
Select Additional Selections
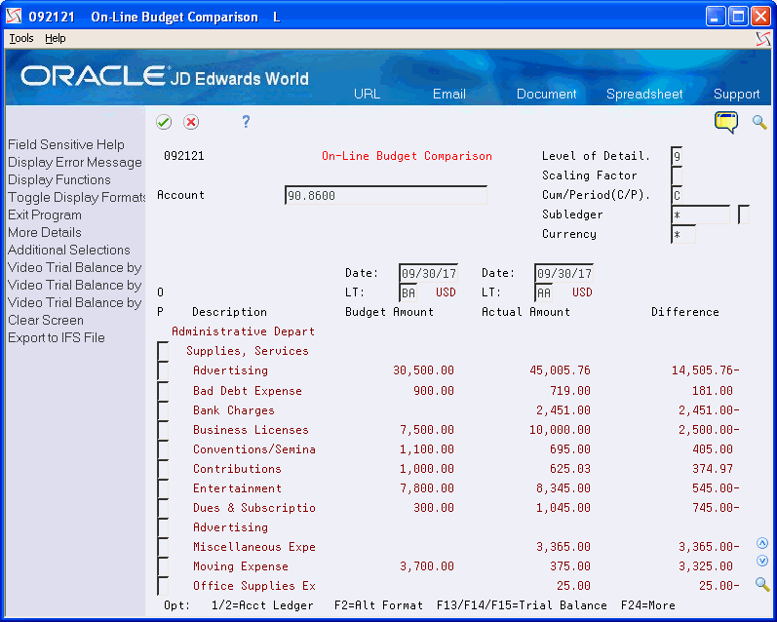pyautogui.click(x=69, y=250)
